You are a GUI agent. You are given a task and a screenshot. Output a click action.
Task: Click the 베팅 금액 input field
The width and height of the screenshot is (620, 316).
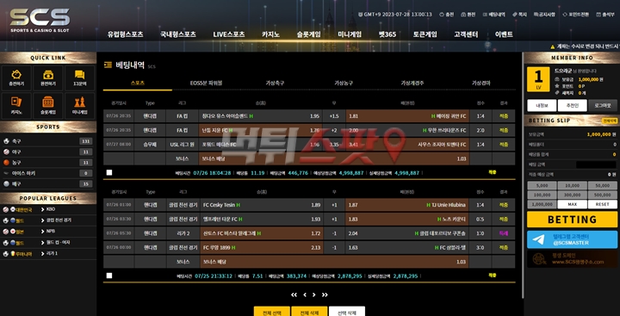596,164
